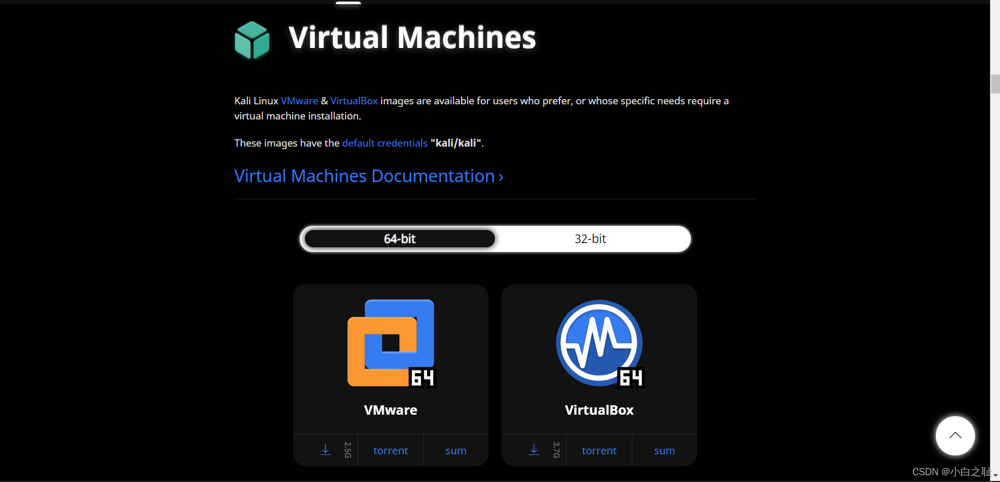The height and width of the screenshot is (482, 1000).
Task: Click the VirtualBox sum link
Action: click(664, 450)
